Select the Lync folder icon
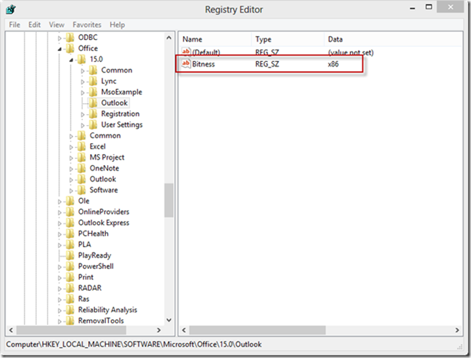Viewport: 471px width, 358px height. 93,81
